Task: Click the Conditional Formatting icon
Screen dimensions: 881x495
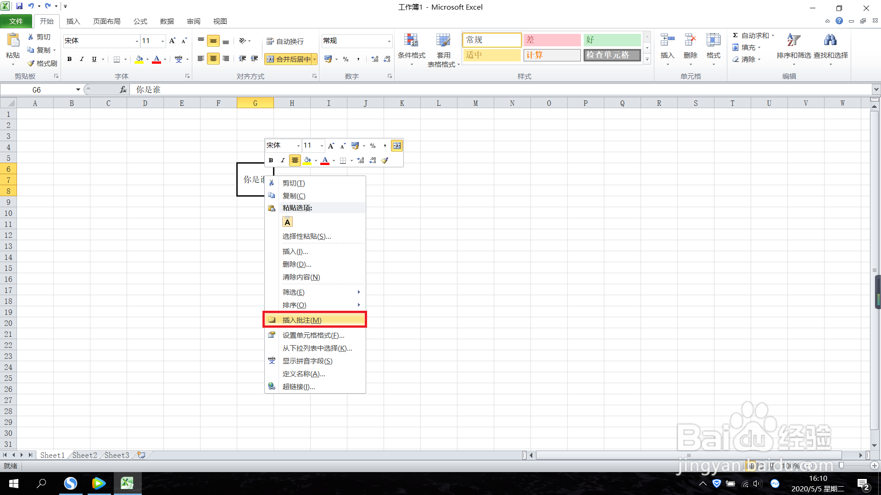Action: (411, 41)
